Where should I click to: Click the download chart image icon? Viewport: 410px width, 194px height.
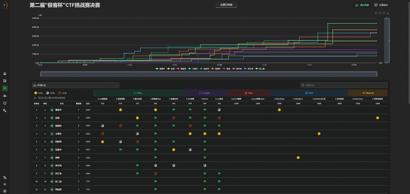pyautogui.click(x=388, y=13)
